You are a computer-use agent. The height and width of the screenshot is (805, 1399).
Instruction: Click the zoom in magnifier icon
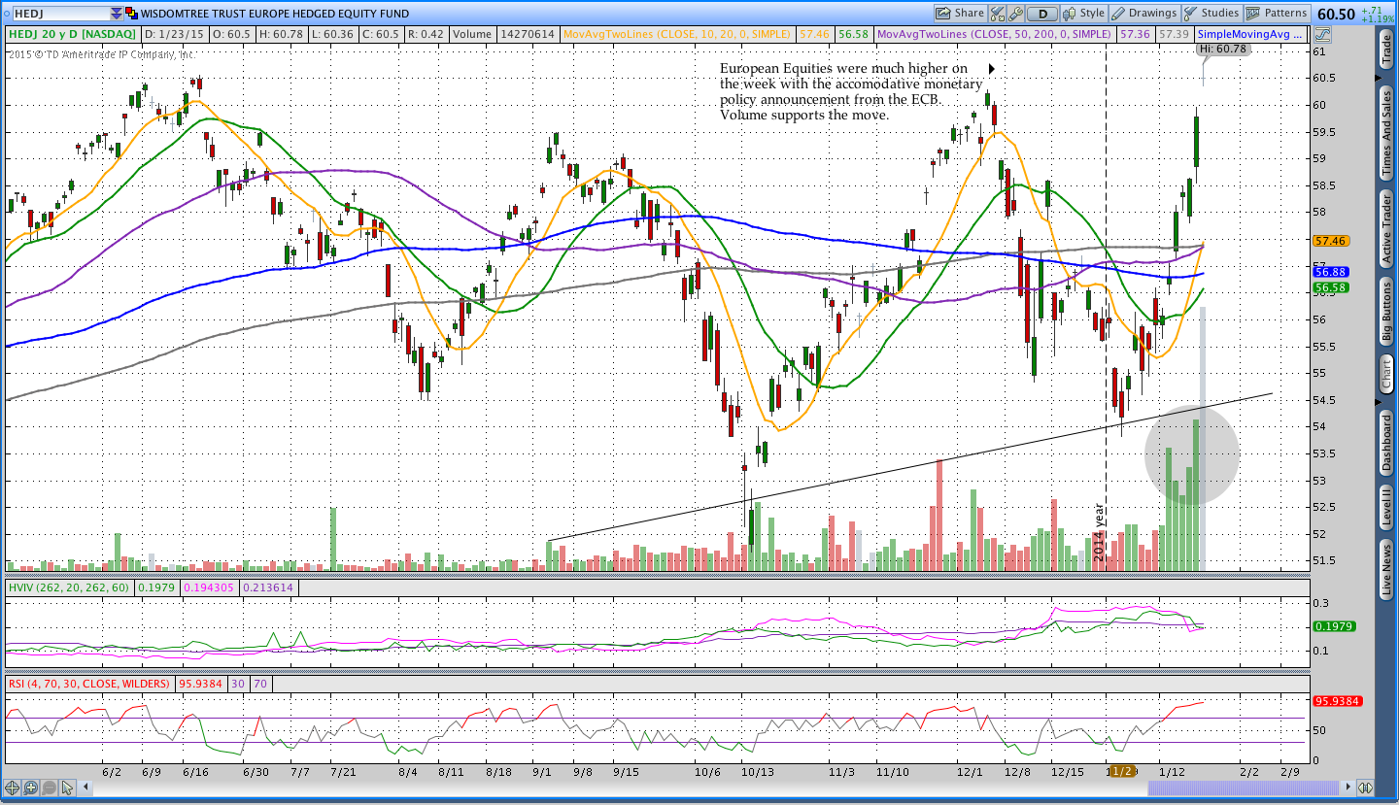(x=31, y=788)
